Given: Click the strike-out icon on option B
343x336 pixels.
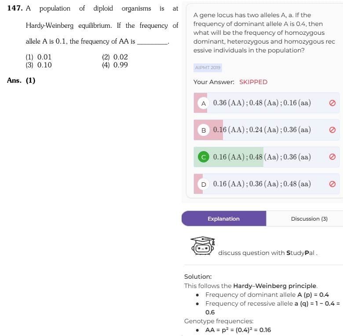Looking at the screenshot, I should pos(332,130).
